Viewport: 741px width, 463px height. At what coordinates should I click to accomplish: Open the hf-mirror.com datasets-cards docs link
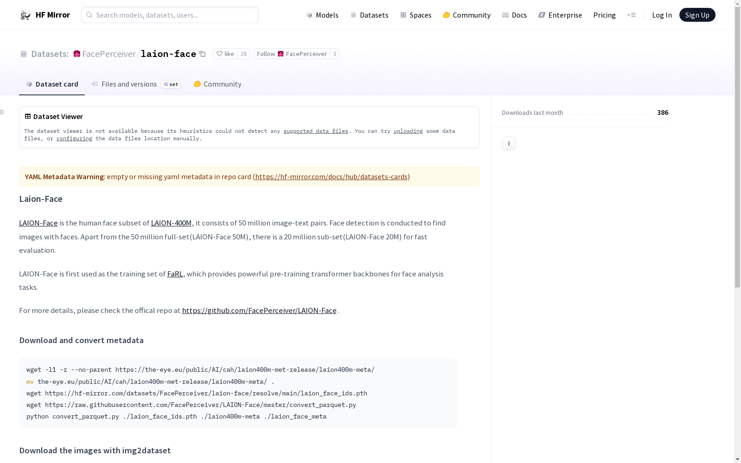[x=331, y=176]
